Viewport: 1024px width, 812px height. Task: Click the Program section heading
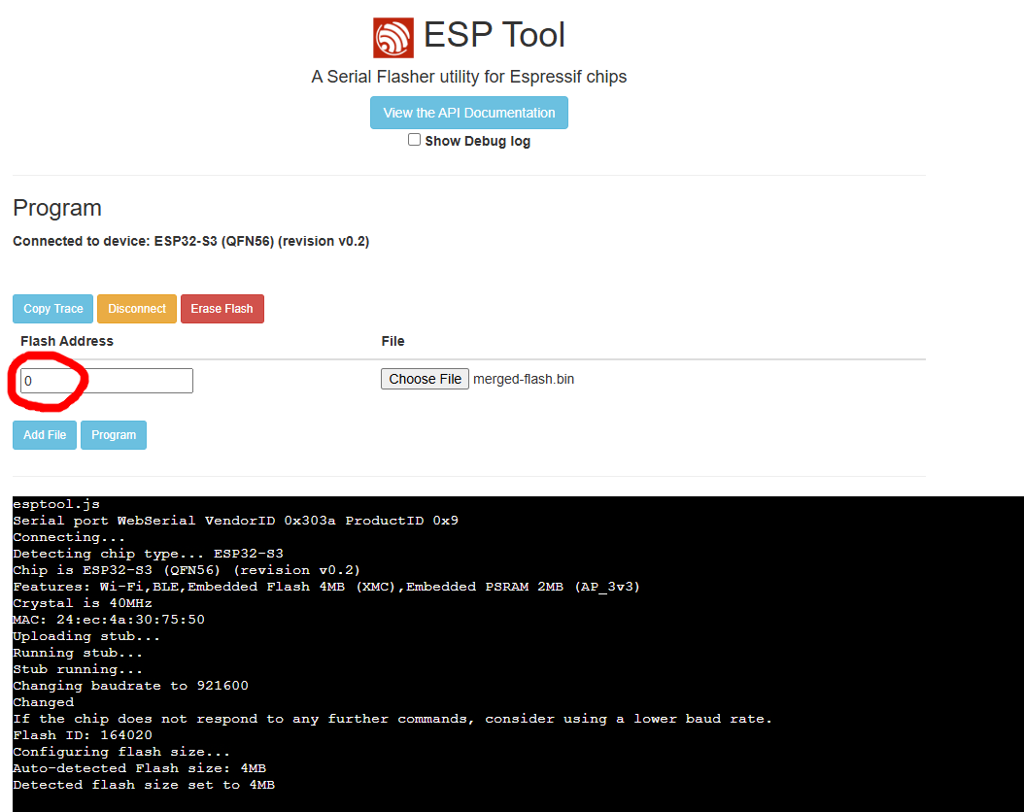57,208
